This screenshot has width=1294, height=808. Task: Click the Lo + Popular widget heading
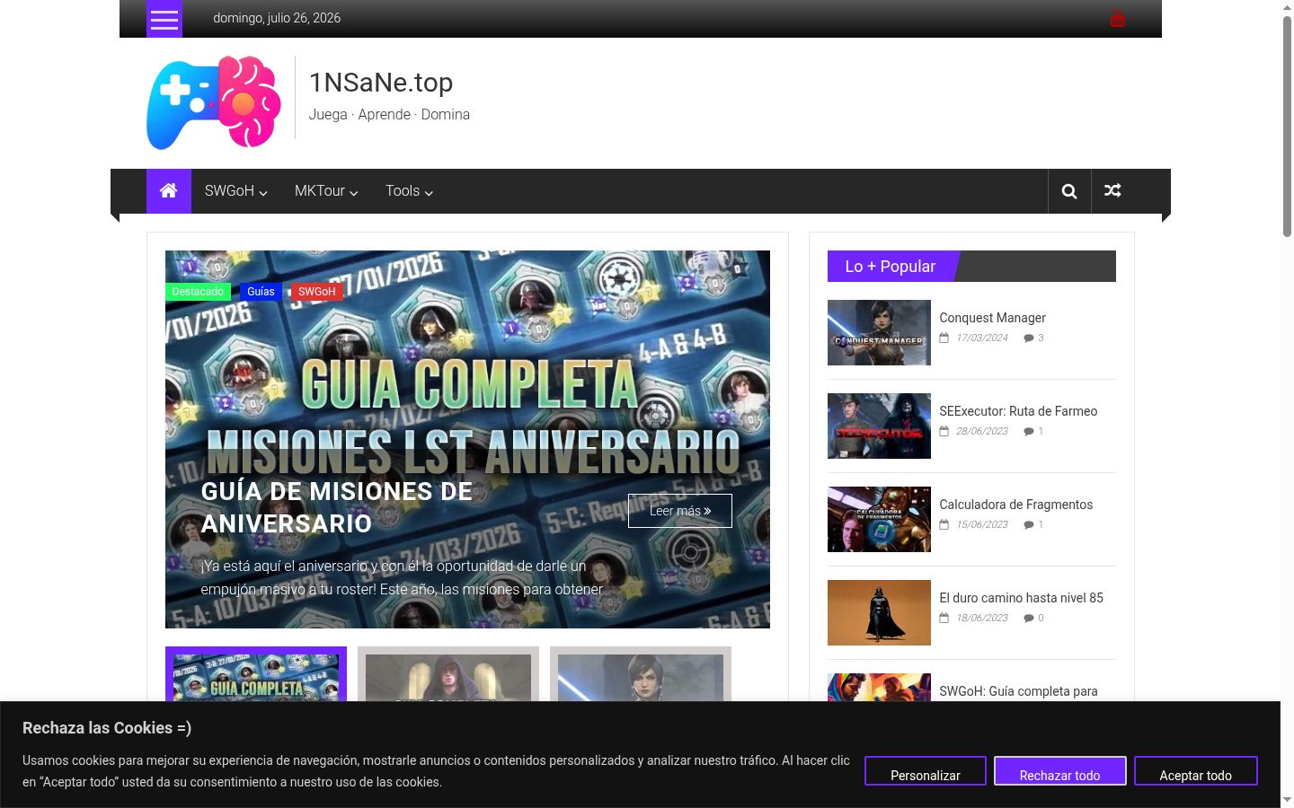click(891, 267)
